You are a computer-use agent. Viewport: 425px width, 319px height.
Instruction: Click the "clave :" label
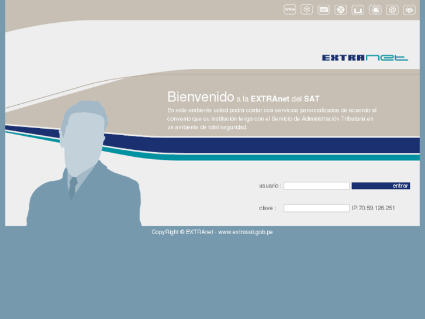pos(268,208)
